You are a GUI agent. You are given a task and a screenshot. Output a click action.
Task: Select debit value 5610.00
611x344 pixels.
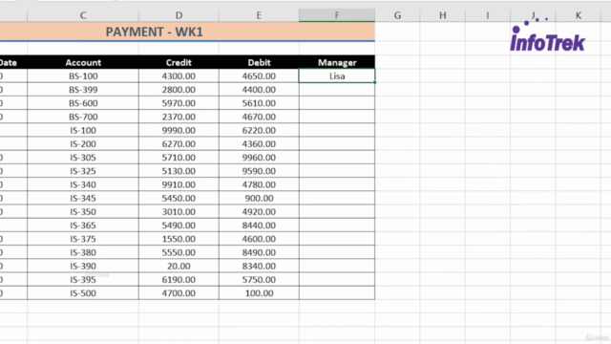click(x=259, y=103)
